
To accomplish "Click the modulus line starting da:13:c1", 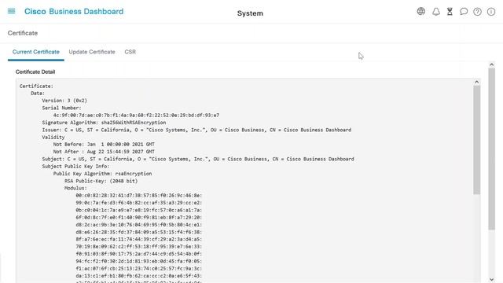I will pyautogui.click(x=139, y=276).
